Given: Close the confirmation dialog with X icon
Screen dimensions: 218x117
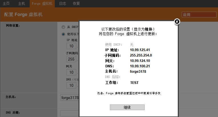Looking at the screenshot, I should 177,22.
